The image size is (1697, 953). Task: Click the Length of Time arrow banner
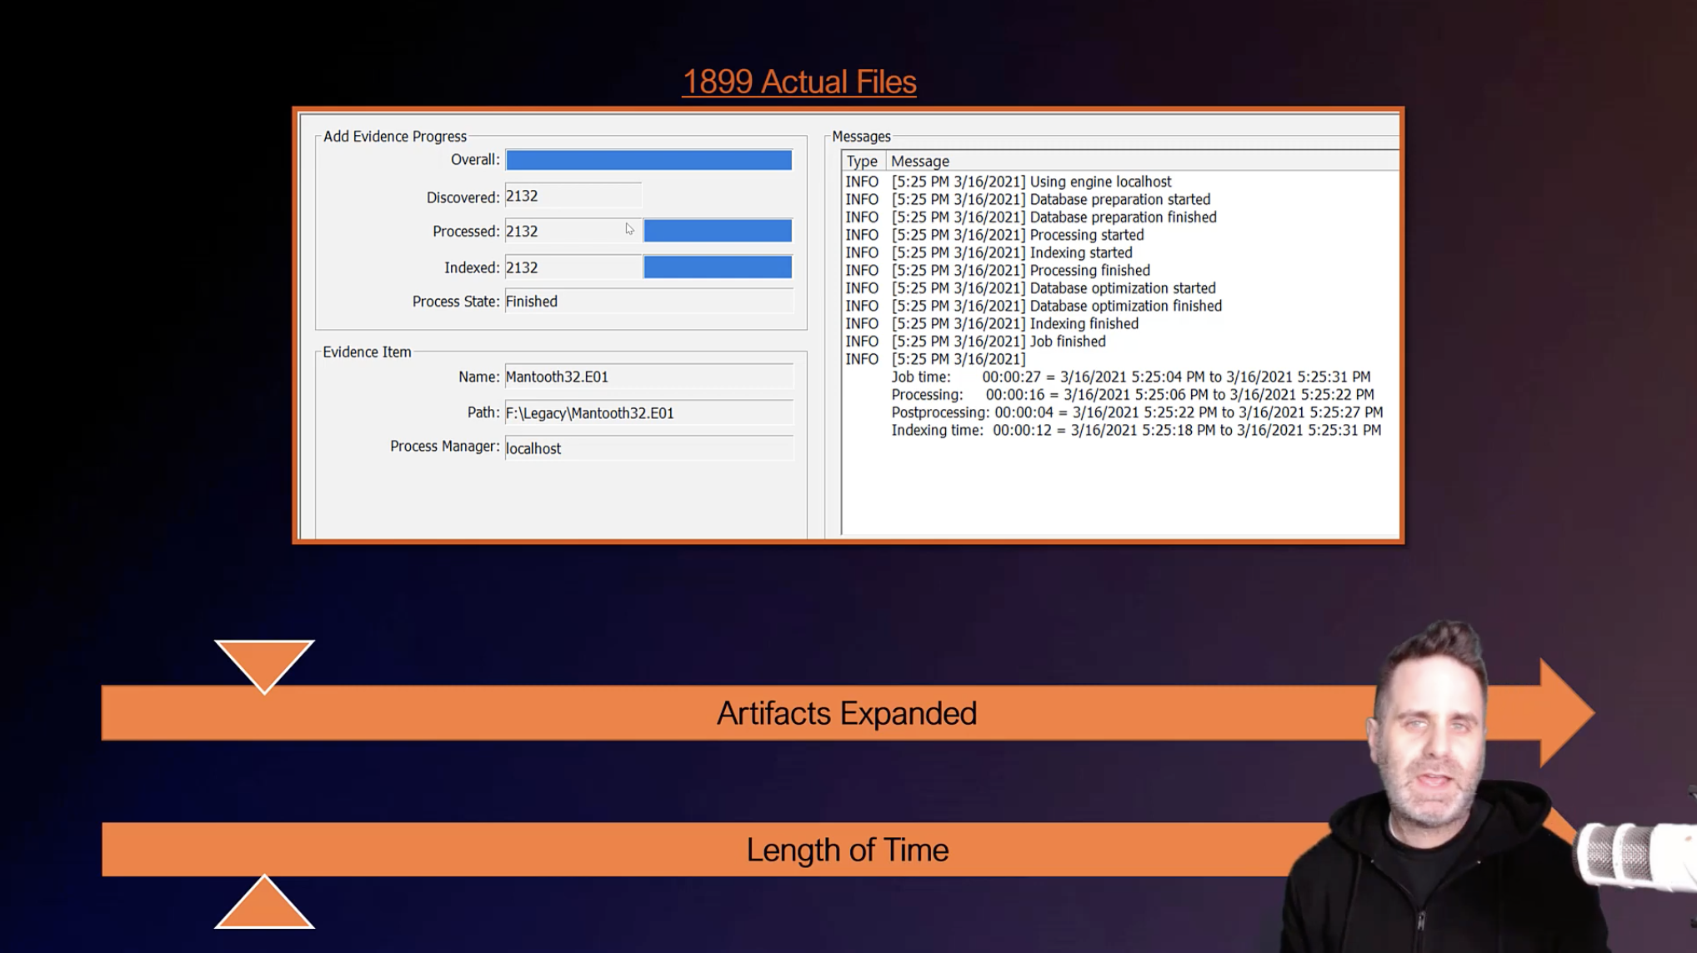(x=848, y=850)
